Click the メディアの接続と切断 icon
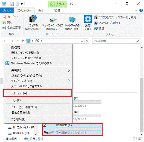Screen dimensions: 144x142 click(33, 19)
